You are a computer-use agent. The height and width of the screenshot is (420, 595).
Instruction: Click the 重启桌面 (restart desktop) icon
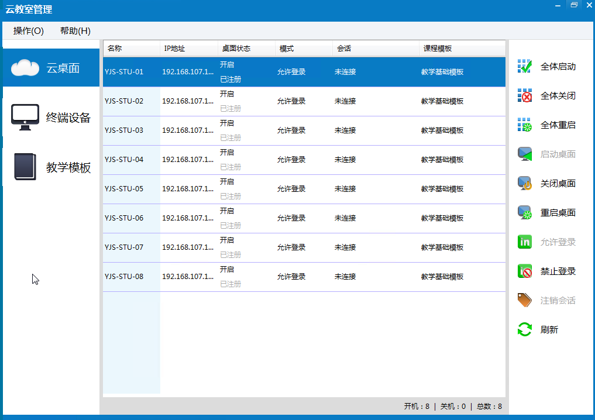[x=525, y=212]
